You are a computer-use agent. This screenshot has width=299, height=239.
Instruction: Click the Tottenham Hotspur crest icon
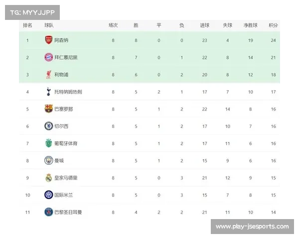pos(48,92)
